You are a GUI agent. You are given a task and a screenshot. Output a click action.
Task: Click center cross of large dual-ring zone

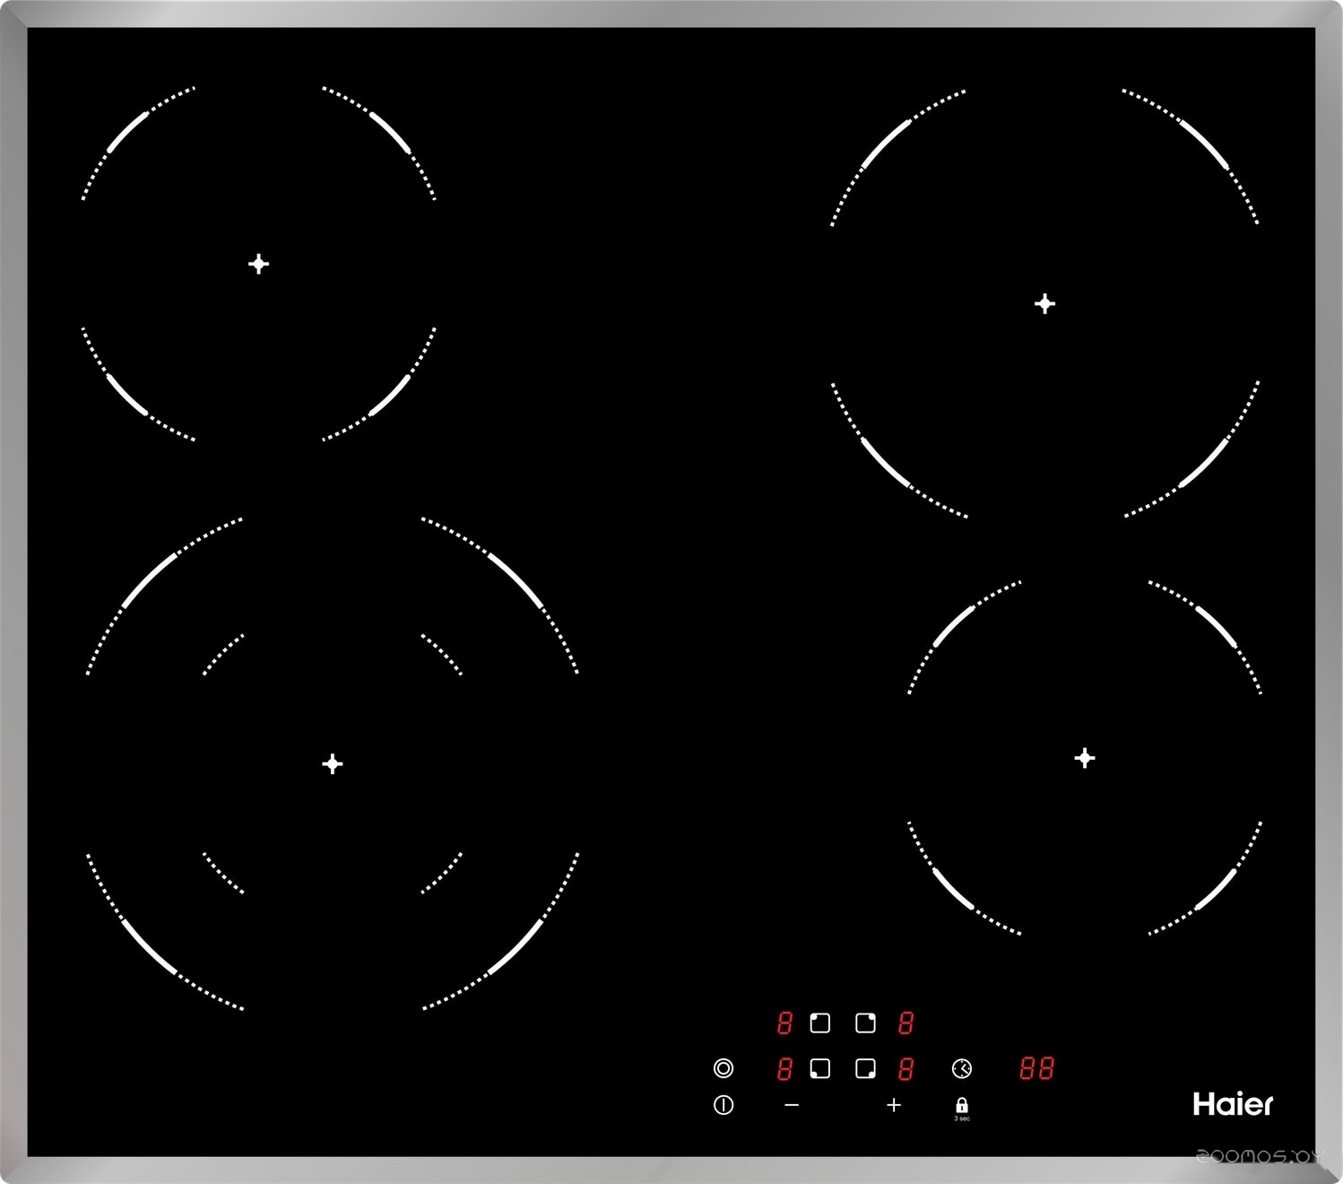[x=333, y=764]
